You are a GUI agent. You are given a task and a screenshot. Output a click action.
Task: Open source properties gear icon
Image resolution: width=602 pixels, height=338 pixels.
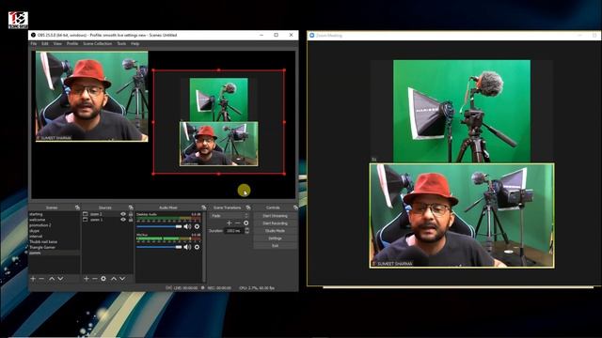(103, 279)
